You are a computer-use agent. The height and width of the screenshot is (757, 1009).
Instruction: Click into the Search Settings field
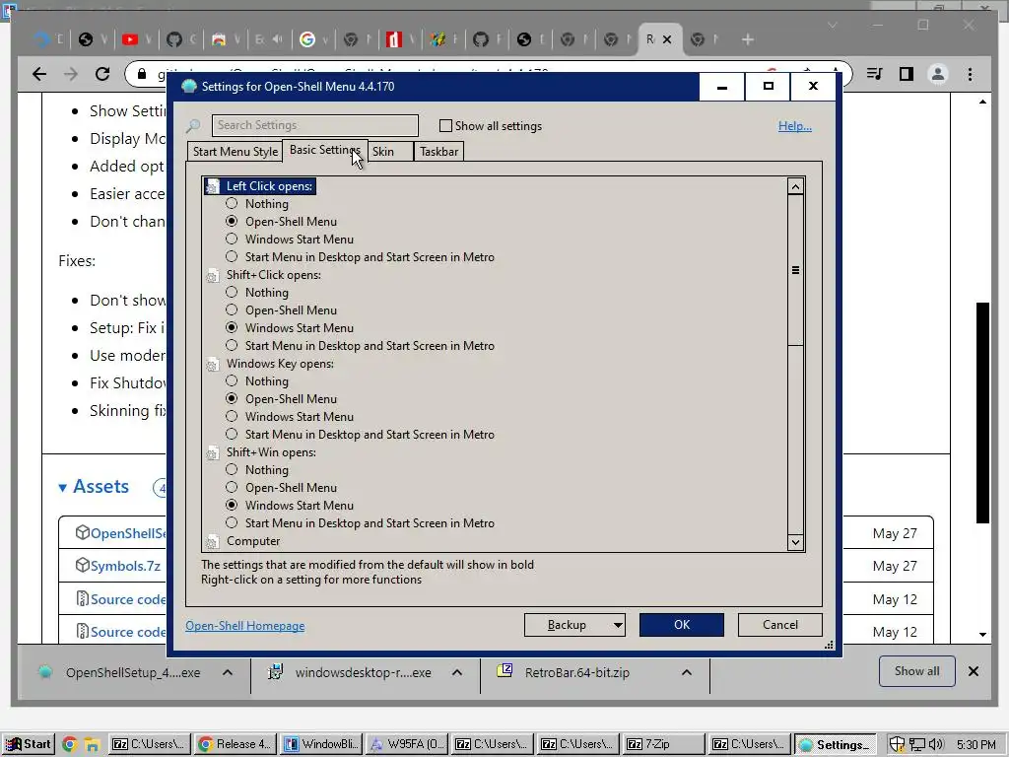tap(315, 125)
